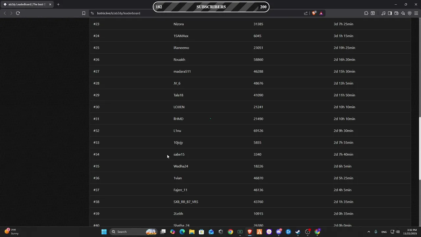This screenshot has width=421, height=237.
Task: Go back using the browser back arrow
Action: click(5, 13)
